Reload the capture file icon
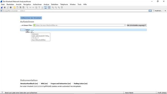This screenshot has height=94, width=167. point(23,8)
